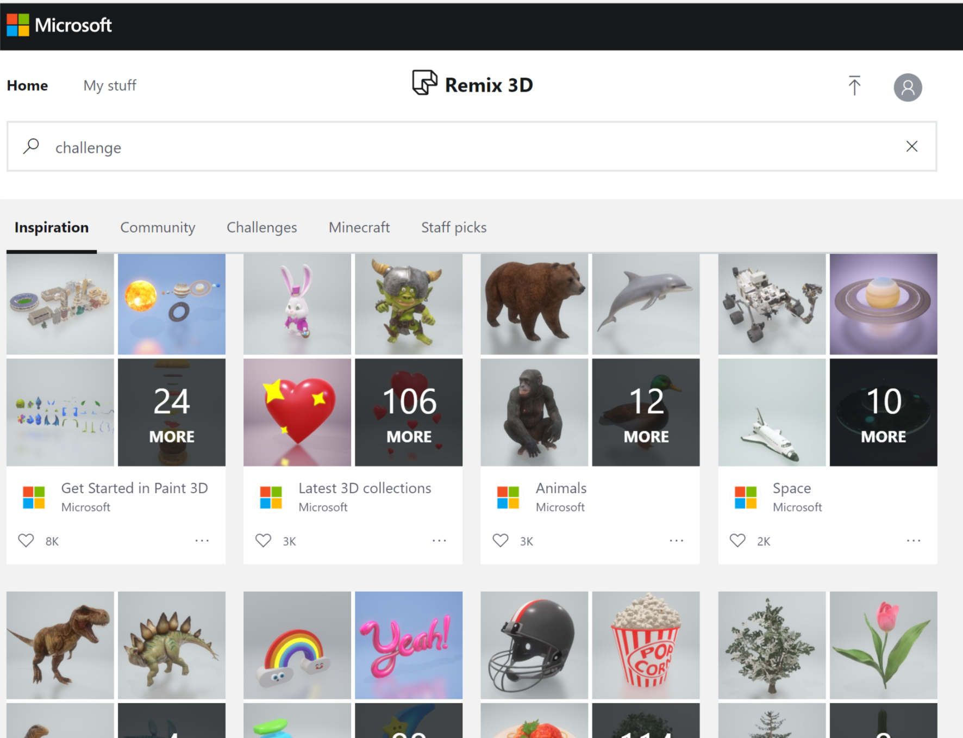Screen dimensions: 963x738
Task: Like the Latest 3D collections board
Action: click(x=263, y=541)
